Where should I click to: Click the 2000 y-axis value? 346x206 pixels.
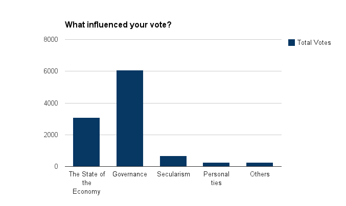click(51, 135)
